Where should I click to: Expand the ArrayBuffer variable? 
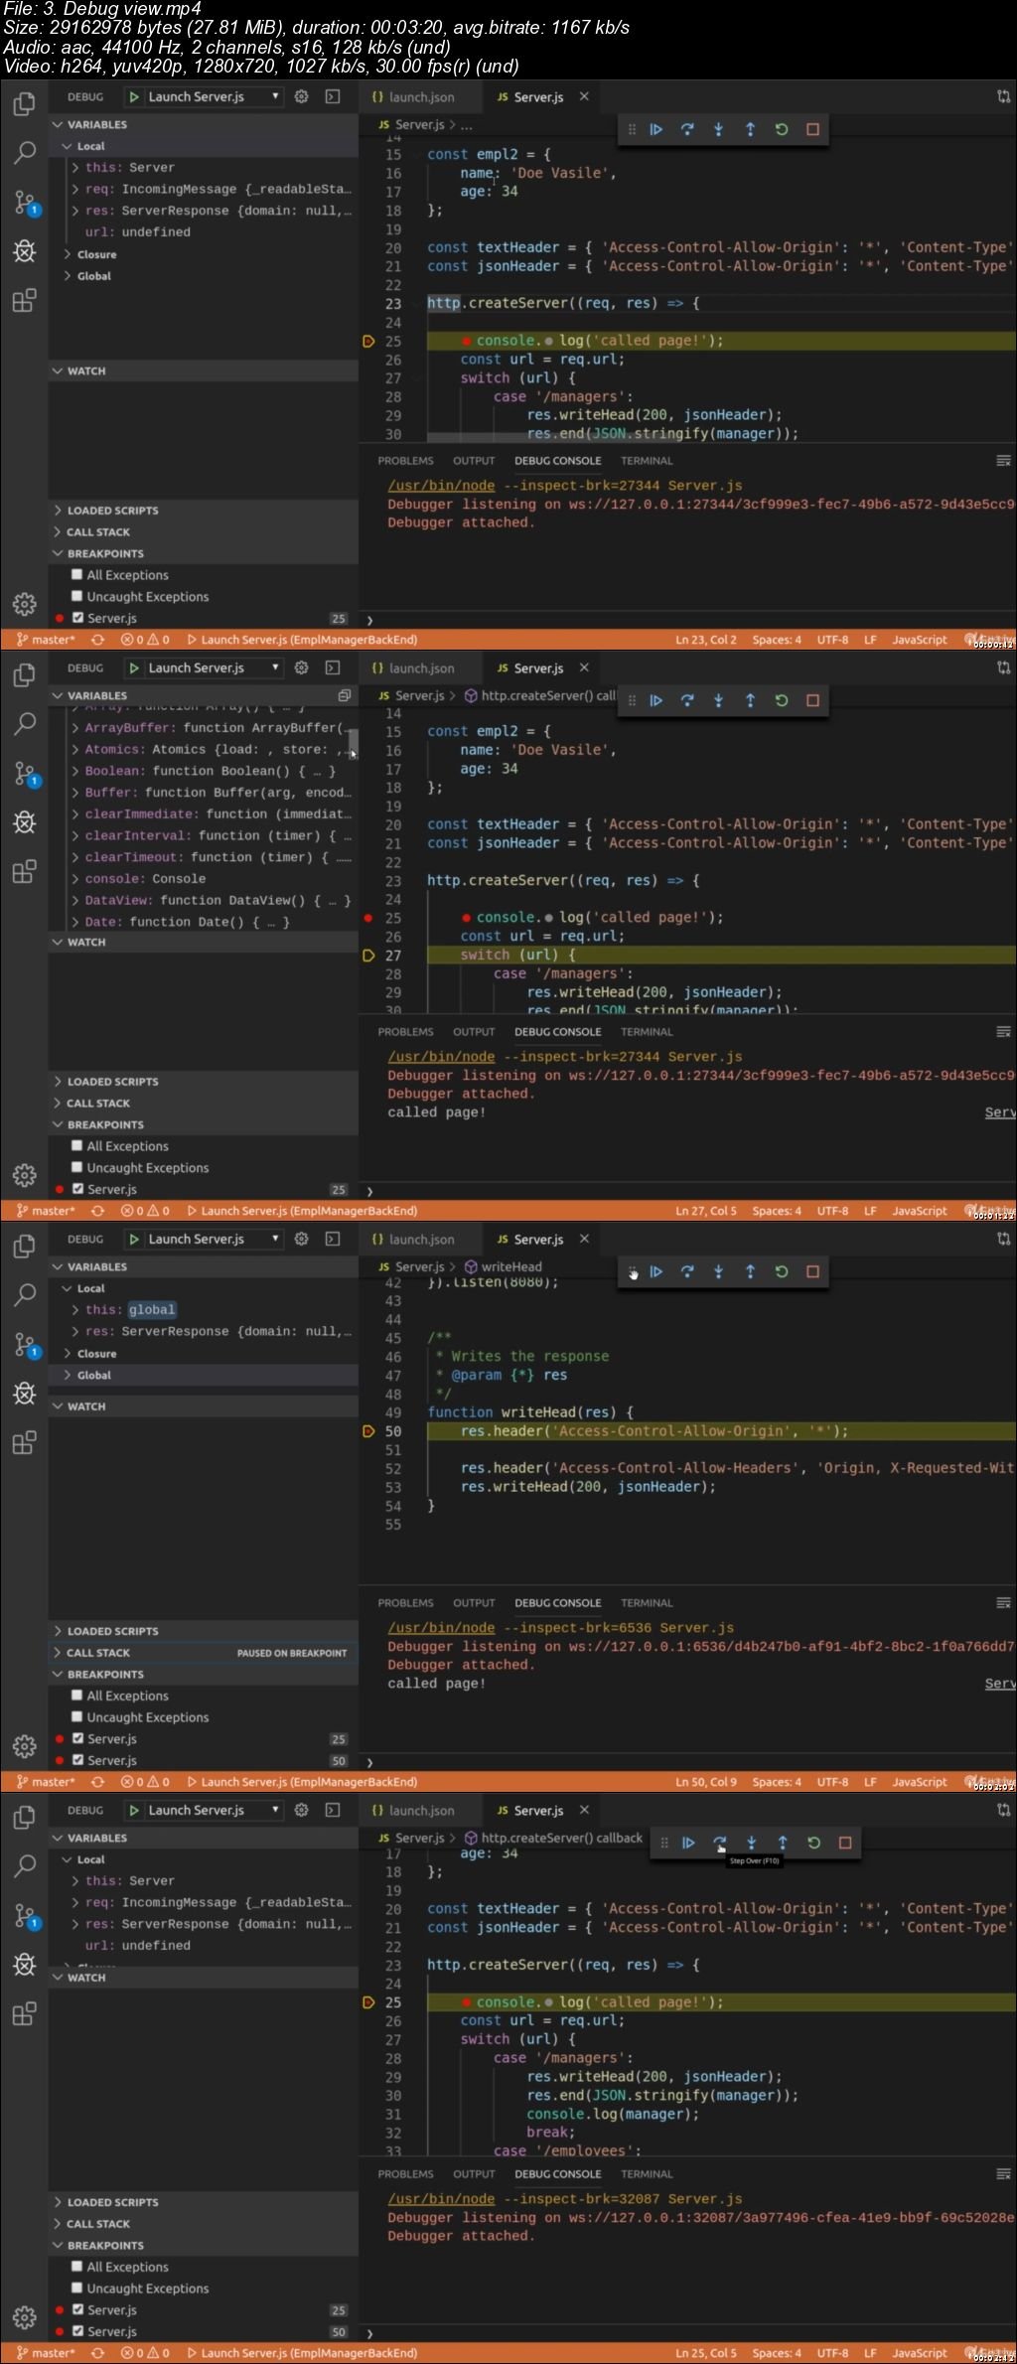click(75, 728)
